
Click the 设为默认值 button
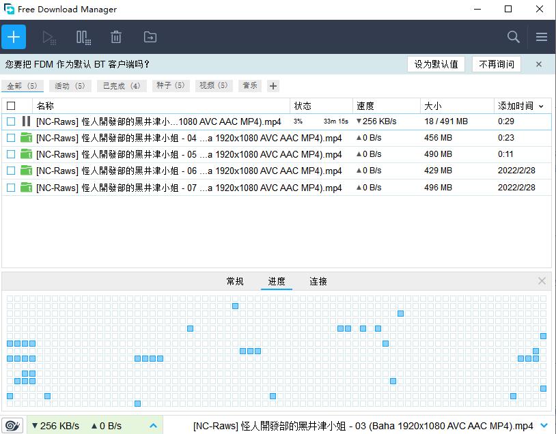(436, 64)
